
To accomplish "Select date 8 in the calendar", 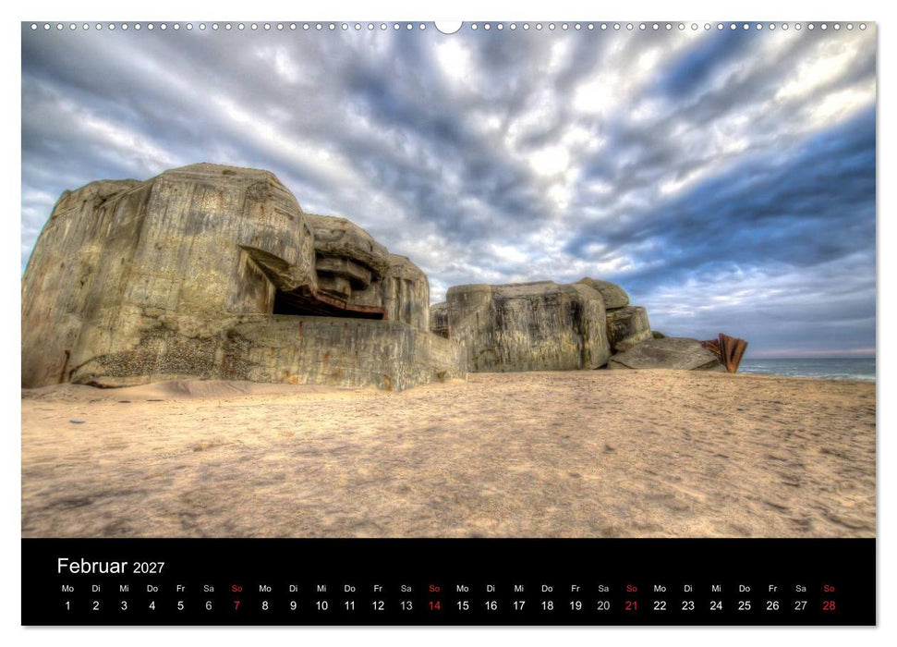I will [x=265, y=605].
